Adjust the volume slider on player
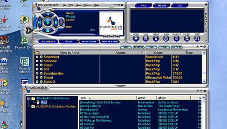Viewport: 227px width, 129px height. click(x=35, y=22)
